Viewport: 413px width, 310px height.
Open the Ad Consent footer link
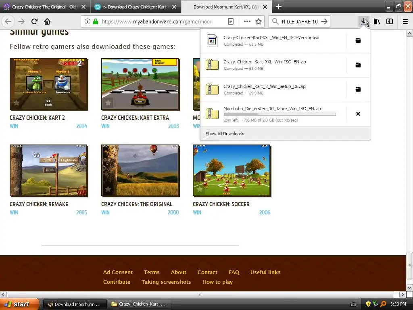point(118,272)
